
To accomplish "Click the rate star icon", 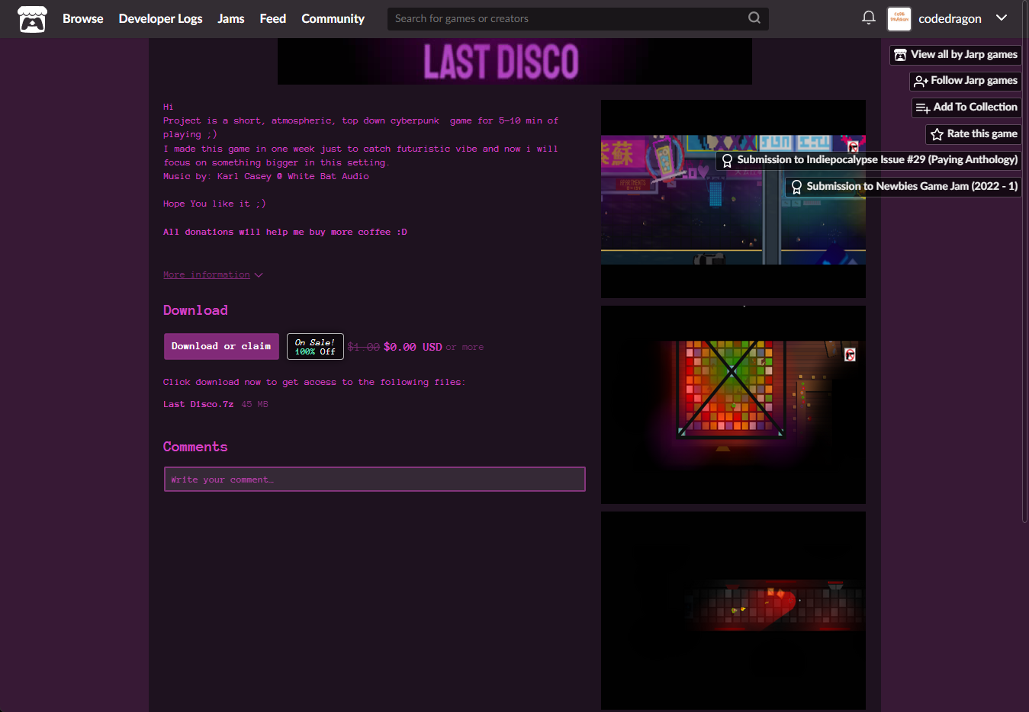I will pos(937,135).
